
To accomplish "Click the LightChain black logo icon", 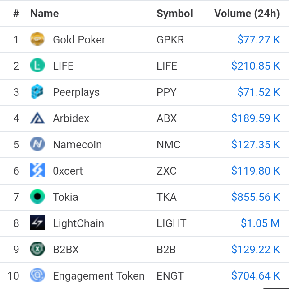I will [37, 223].
